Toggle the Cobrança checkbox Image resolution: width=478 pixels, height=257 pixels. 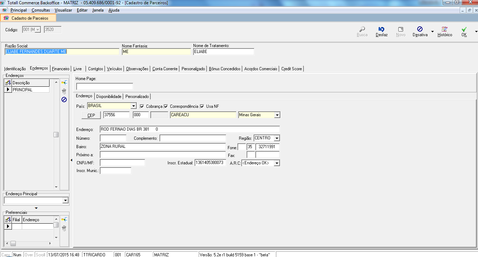142,106
